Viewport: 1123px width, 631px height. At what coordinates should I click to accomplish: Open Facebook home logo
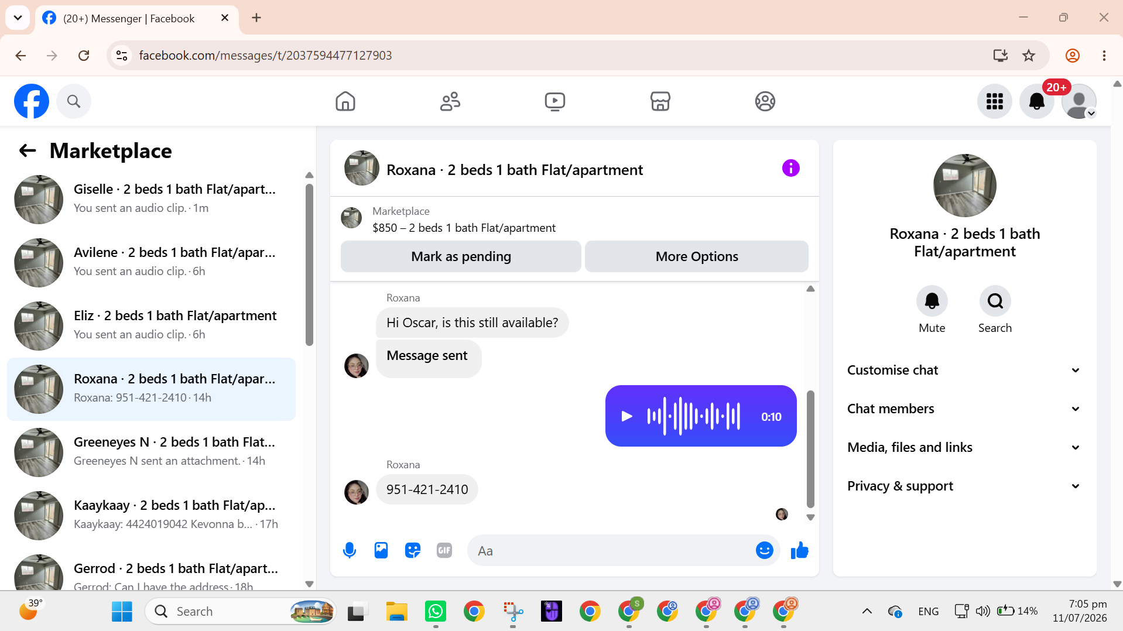32,101
